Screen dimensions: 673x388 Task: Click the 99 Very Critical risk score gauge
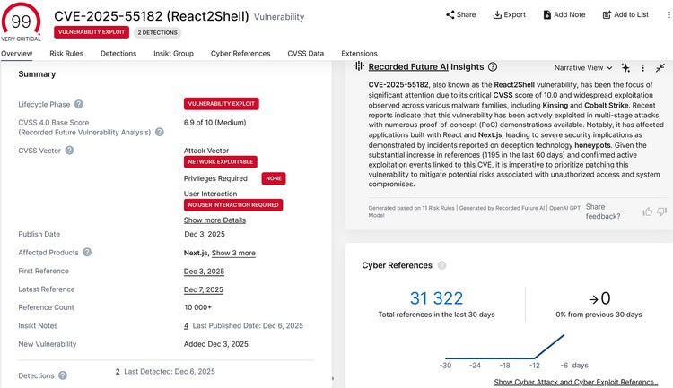[x=22, y=20]
